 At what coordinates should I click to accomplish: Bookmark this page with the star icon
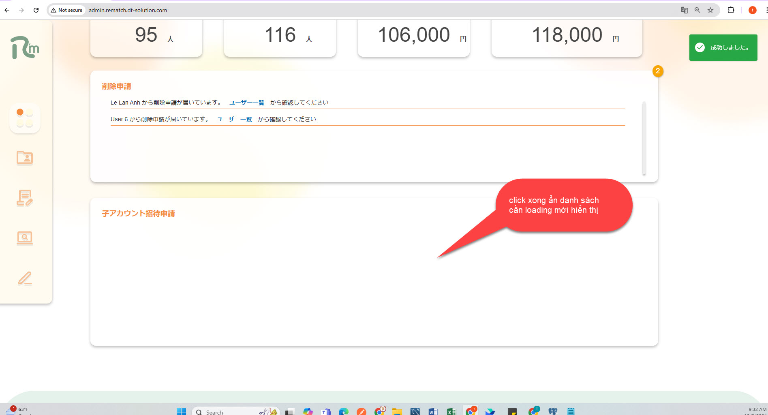(710, 10)
